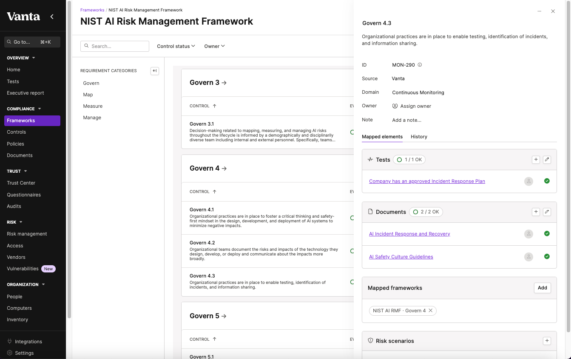
Task: Click info icon next to MON-290
Action: 420,65
